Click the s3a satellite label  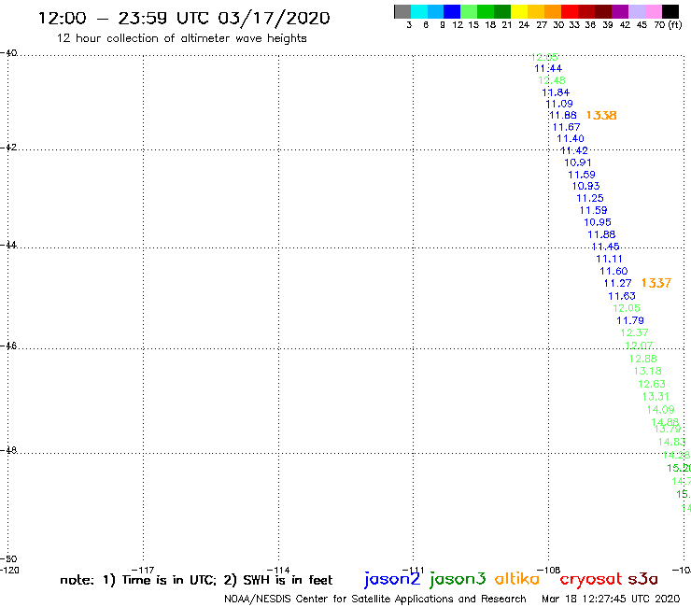(642, 579)
